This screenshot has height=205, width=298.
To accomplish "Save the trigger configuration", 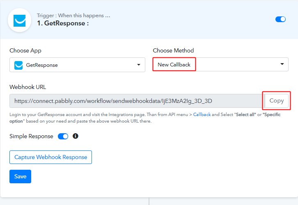I will pyautogui.click(x=21, y=176).
